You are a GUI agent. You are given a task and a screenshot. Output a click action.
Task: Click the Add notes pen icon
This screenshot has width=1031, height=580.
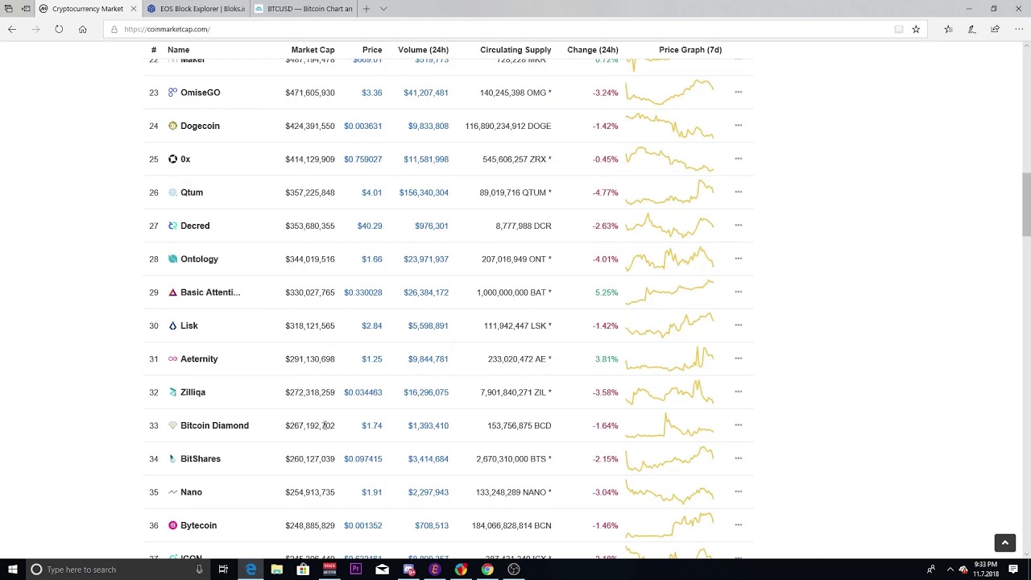pyautogui.click(x=972, y=29)
